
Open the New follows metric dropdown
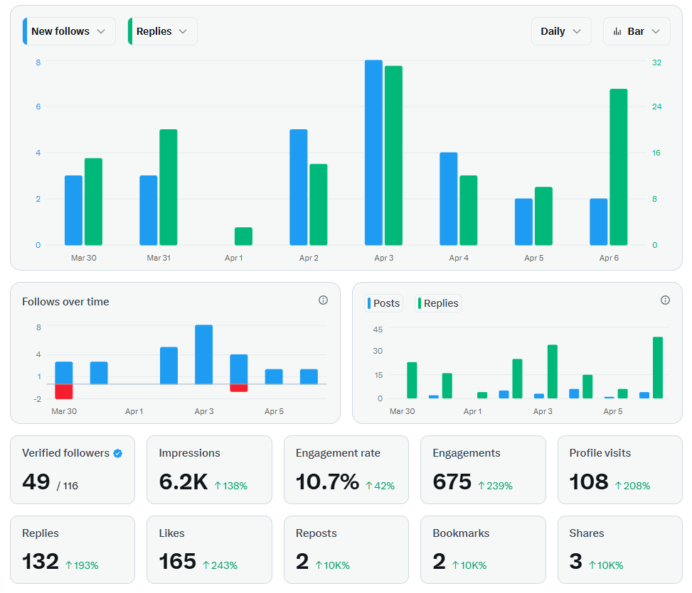coord(68,31)
